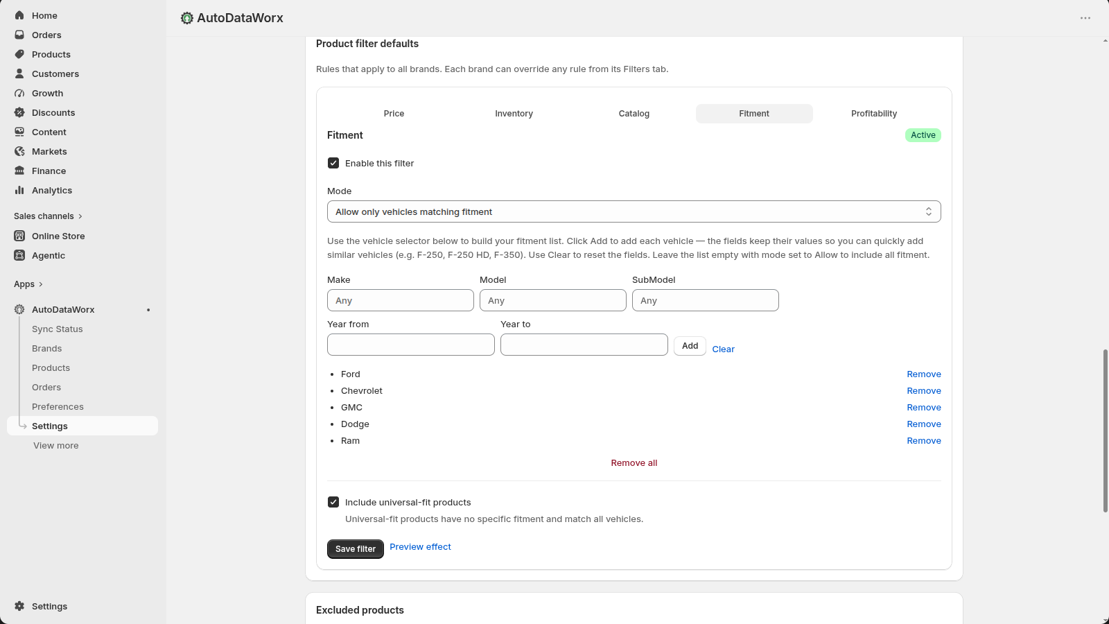Click the Active status badge

point(923,135)
